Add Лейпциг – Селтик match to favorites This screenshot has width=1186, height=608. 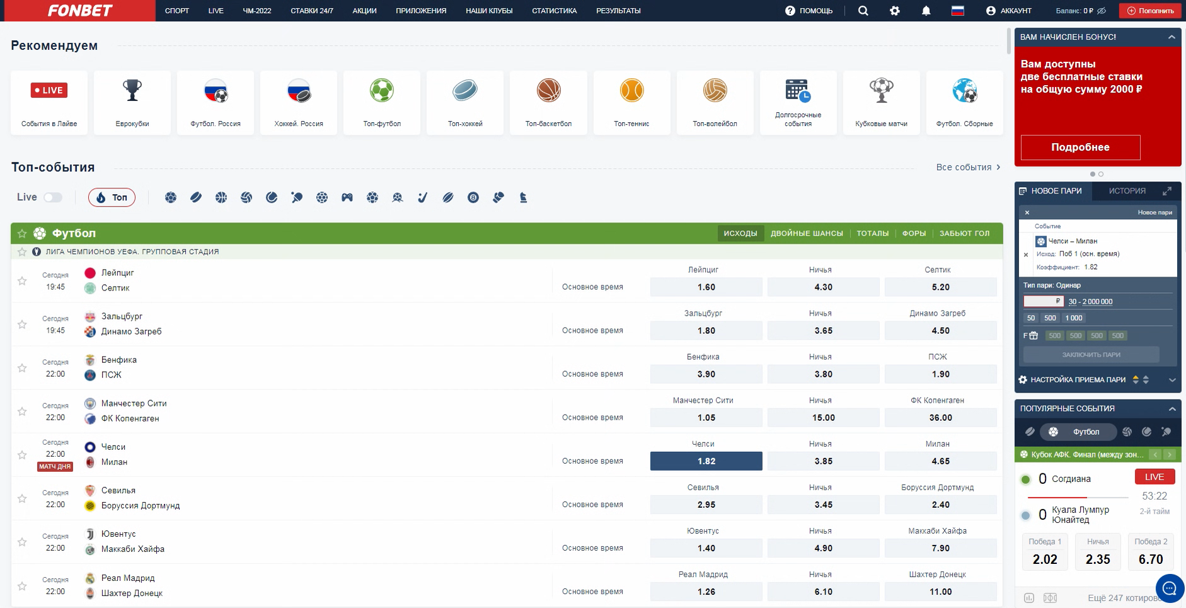click(x=22, y=281)
